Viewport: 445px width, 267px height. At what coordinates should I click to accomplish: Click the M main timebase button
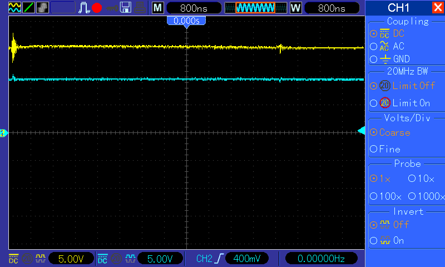(x=157, y=8)
